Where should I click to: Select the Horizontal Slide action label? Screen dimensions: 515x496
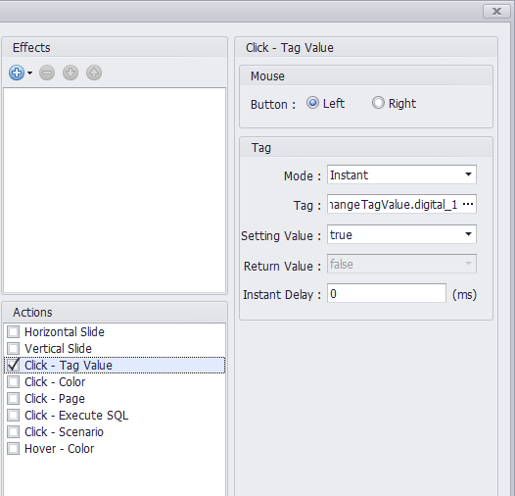pos(65,332)
